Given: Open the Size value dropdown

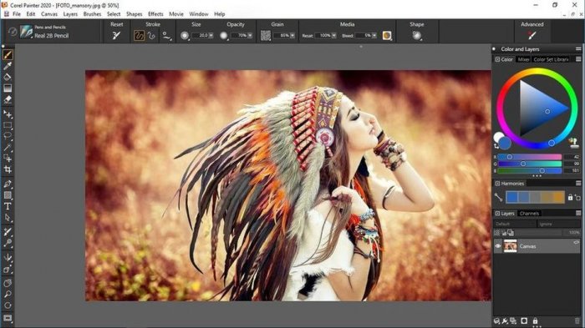Looking at the screenshot, I should click(x=211, y=35).
